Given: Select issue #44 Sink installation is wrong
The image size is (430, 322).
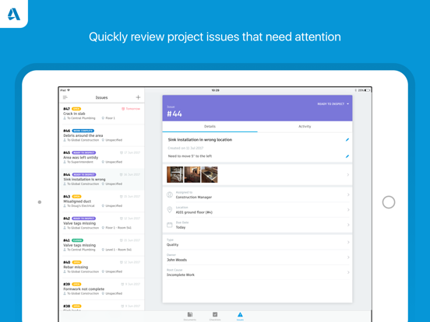Looking at the screenshot, I should (x=102, y=180).
